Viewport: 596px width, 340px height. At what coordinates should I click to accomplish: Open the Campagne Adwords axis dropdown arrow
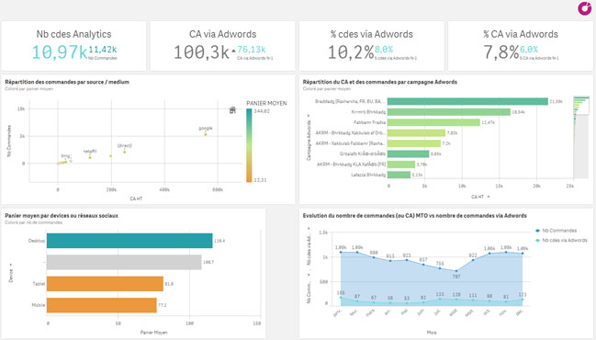coord(309,116)
